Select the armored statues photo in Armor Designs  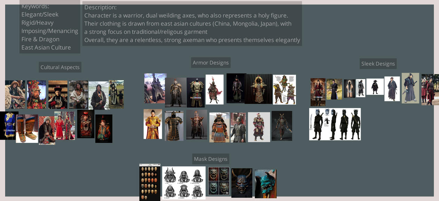[155, 88]
